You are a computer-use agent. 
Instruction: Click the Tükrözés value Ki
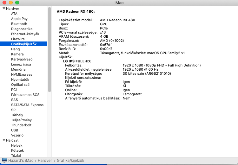point(124,86)
